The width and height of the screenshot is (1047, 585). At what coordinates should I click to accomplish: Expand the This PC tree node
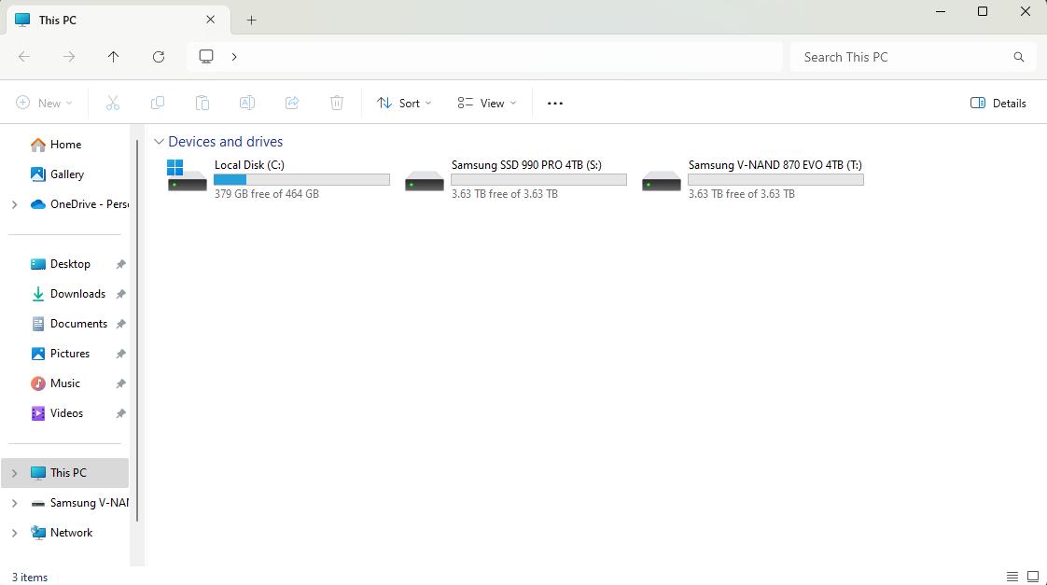pos(14,473)
